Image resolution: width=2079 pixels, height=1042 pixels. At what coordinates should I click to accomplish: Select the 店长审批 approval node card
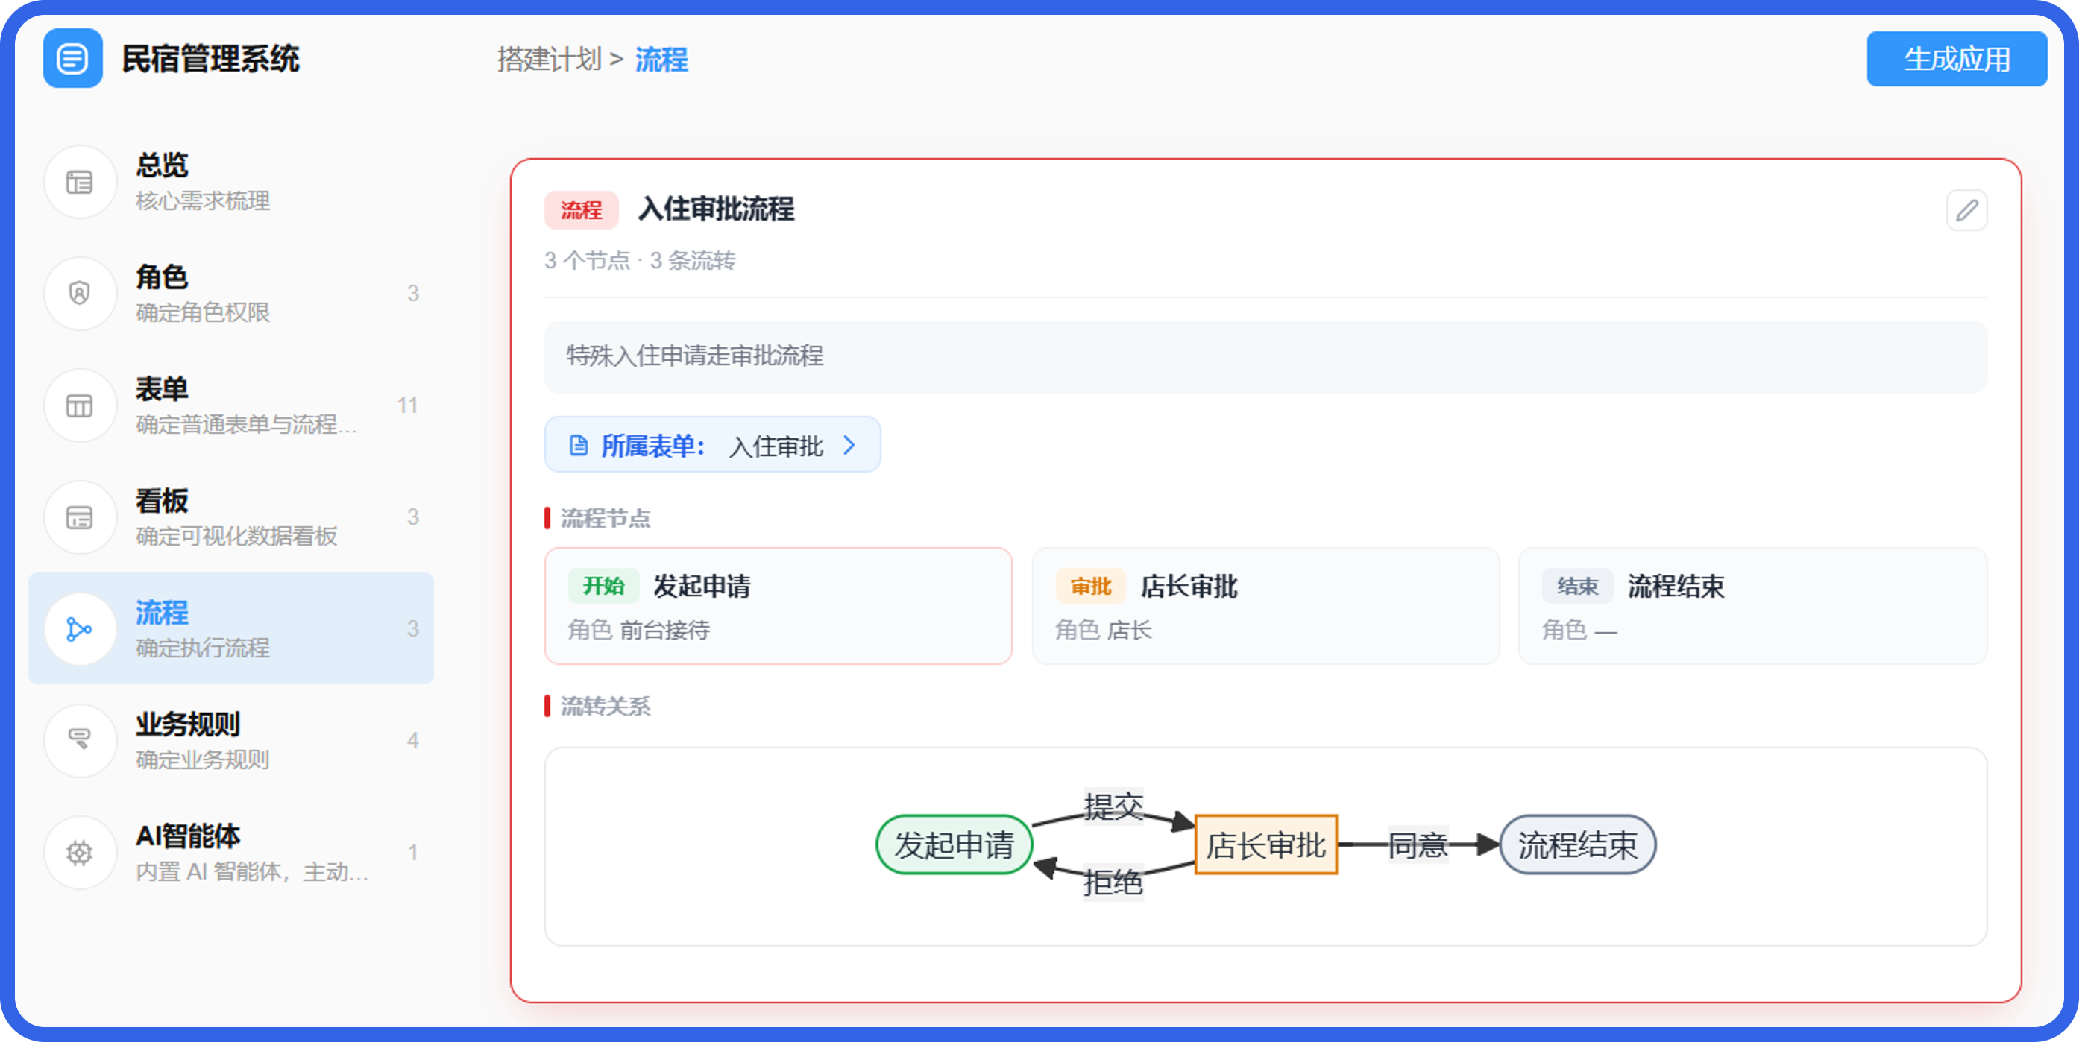[1265, 606]
